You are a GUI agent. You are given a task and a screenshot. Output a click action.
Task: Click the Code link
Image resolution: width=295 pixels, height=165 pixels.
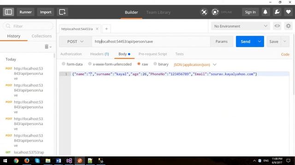point(285,54)
